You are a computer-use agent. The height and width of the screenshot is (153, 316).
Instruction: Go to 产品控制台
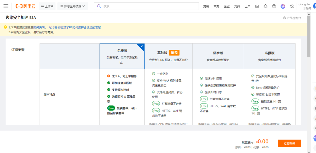tap(292, 18)
